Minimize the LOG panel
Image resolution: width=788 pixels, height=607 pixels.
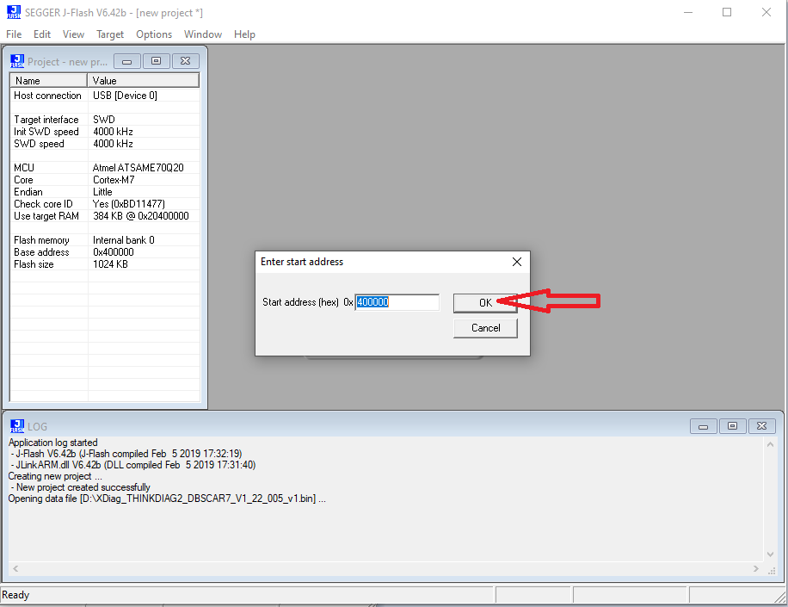pos(703,426)
